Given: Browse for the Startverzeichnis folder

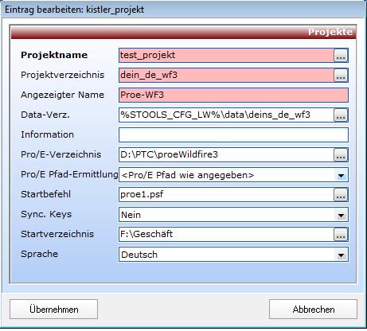Looking at the screenshot, I should click(341, 235).
